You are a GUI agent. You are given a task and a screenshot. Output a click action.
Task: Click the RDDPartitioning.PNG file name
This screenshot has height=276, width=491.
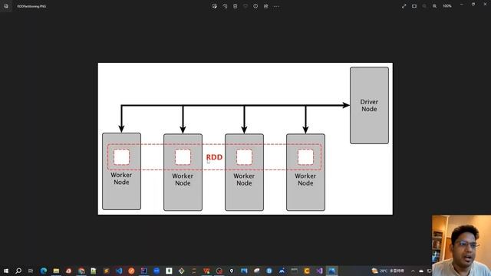pyautogui.click(x=31, y=6)
